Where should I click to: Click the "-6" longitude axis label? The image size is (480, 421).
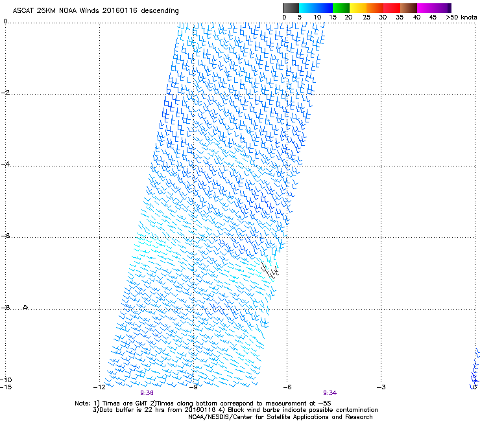pos(287,387)
